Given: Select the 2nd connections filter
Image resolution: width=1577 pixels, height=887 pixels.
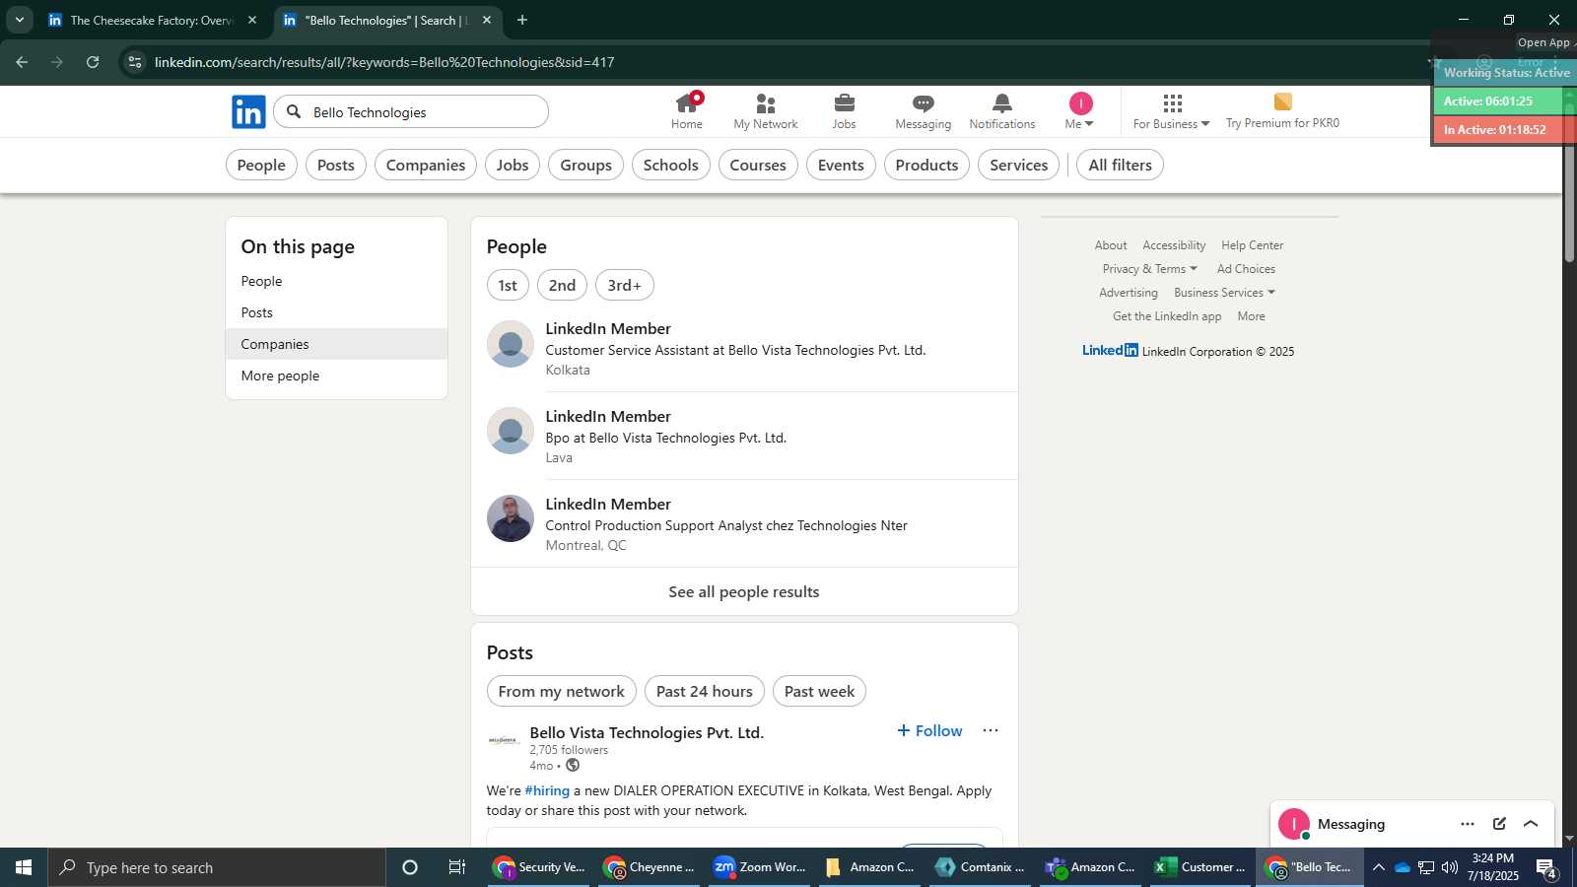Looking at the screenshot, I should pyautogui.click(x=562, y=286).
